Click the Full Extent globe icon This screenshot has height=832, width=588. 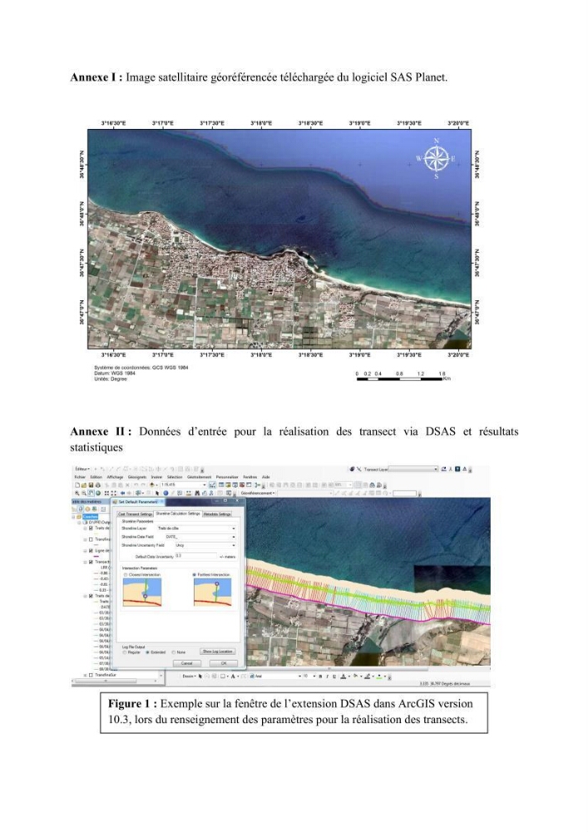98,493
